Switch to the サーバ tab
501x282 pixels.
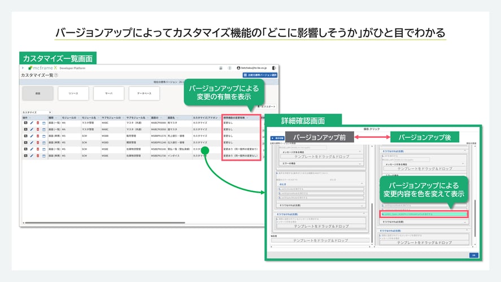(108, 93)
